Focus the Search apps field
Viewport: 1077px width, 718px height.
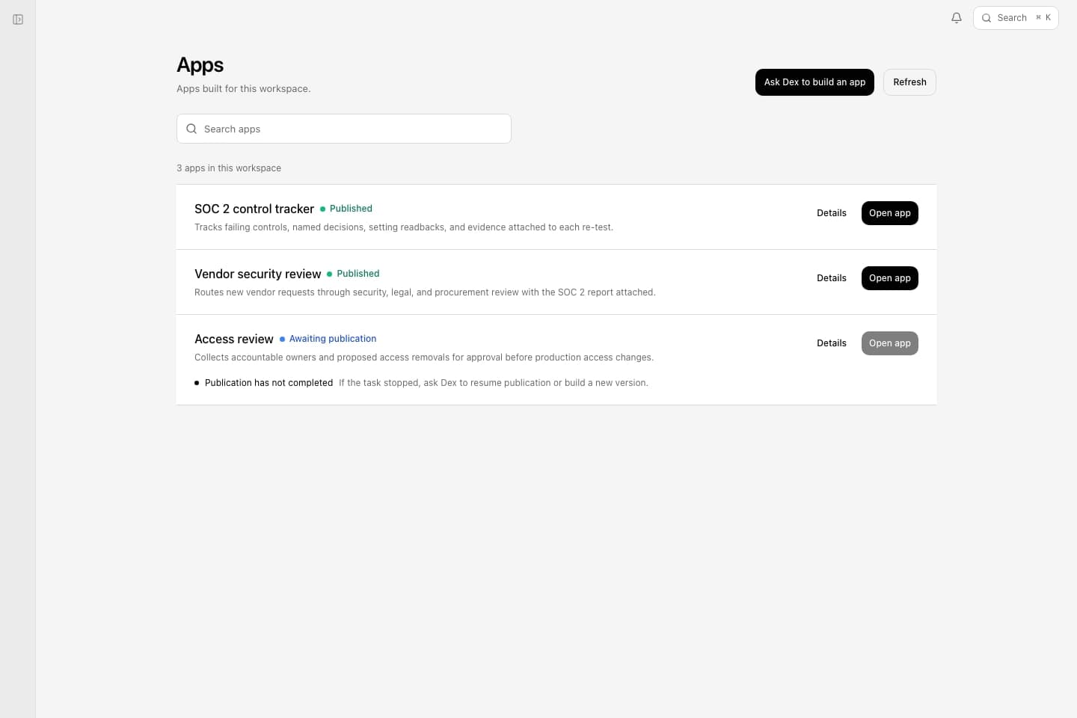[344, 129]
